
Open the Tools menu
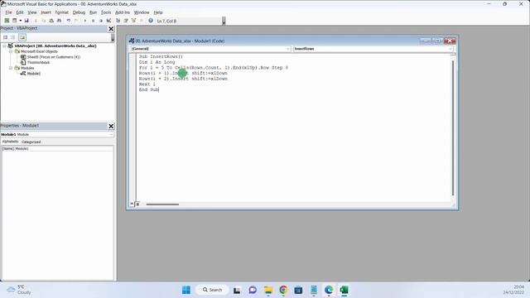(106, 12)
